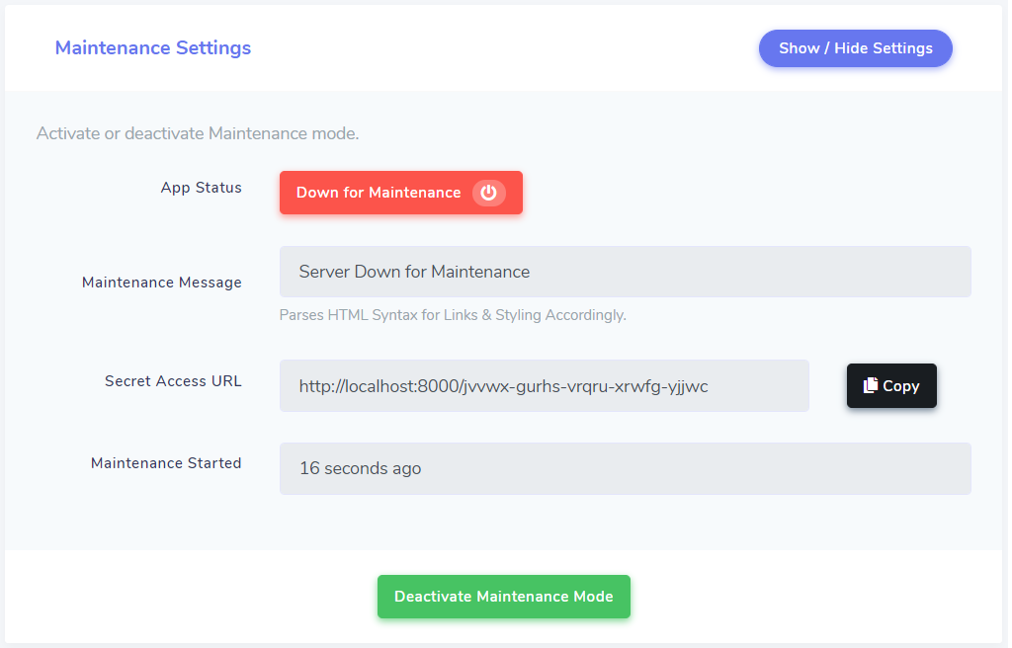Click the Down for Maintenance label text
Screen dimensions: 1012x648
coord(379,193)
